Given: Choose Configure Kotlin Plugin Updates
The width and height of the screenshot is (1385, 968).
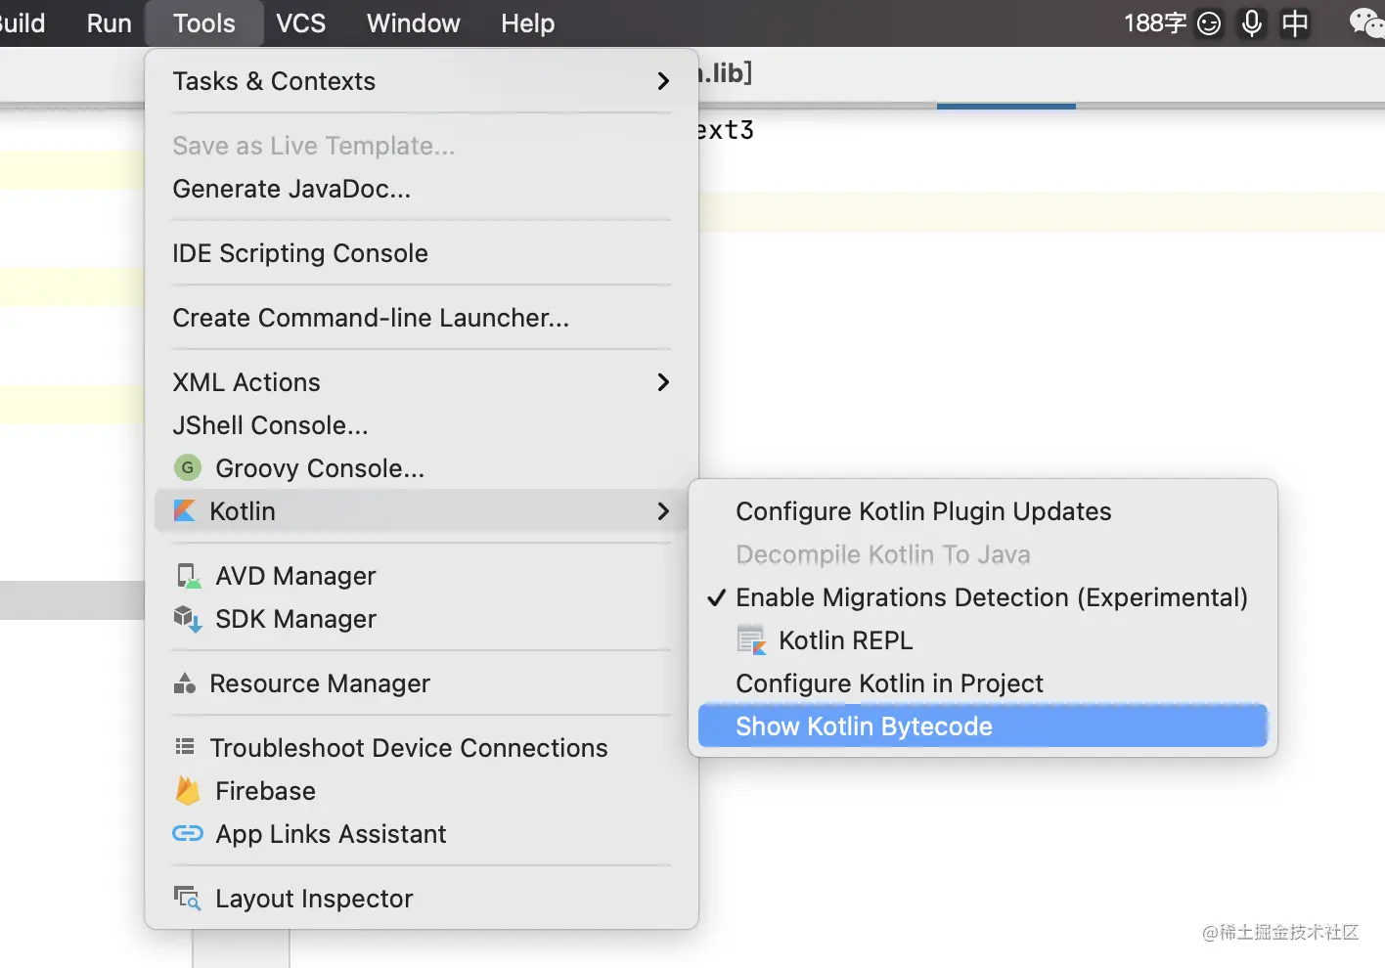Looking at the screenshot, I should pos(923,511).
